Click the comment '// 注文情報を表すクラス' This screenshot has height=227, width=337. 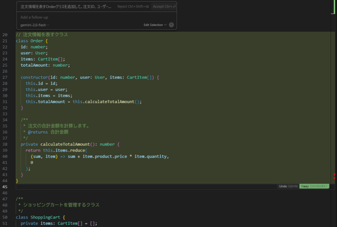[42, 34]
